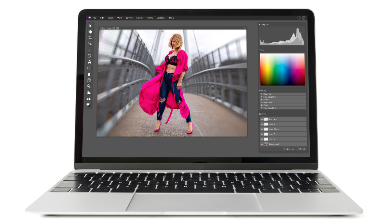Pick a color from the spectrum picker
This screenshot has height=219, width=390.
click(x=282, y=69)
